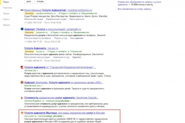Click the nozdrya-mishonov.ru site favicon
Viewport: 185px width, 123px height.
[x=22, y=10]
